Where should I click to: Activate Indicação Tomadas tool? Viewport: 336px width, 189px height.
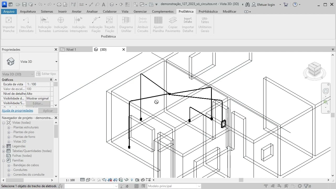45,24
